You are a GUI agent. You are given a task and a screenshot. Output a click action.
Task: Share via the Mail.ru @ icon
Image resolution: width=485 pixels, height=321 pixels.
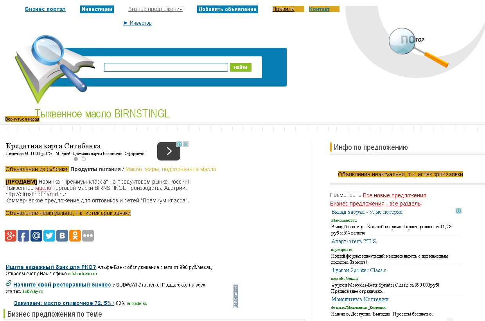tap(36, 236)
